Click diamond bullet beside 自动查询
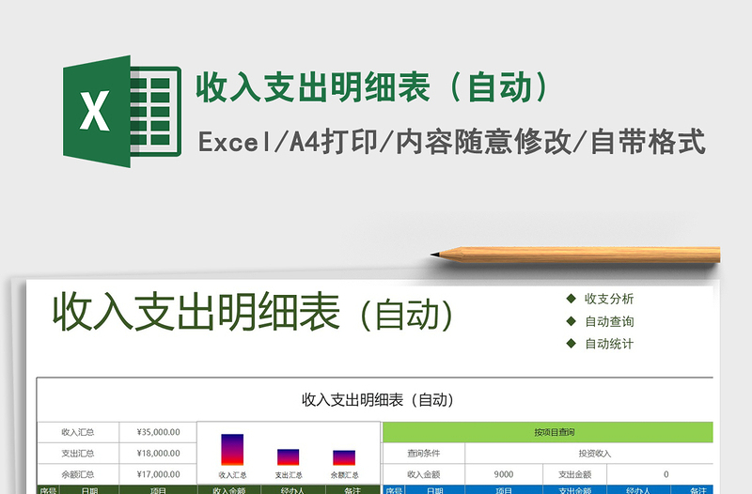This screenshot has height=494, width=752. [571, 321]
